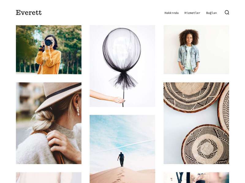Open the photographer in yellow sweater photo
Screen dimensions: 245x183
pos(49,50)
